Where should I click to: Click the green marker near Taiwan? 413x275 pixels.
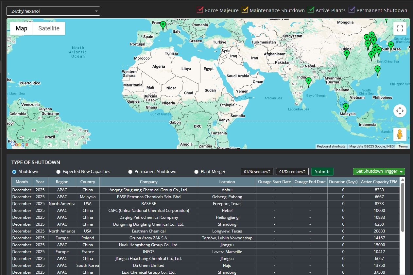click(x=377, y=70)
